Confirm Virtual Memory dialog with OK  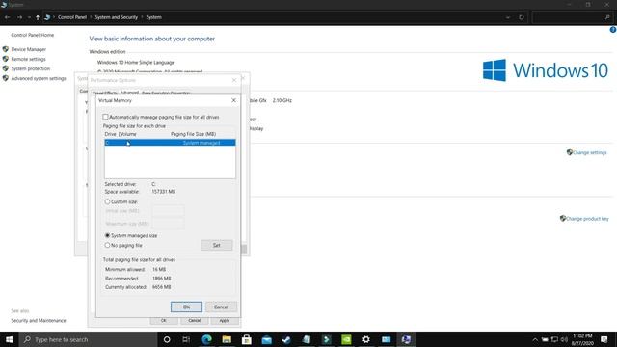(186, 307)
